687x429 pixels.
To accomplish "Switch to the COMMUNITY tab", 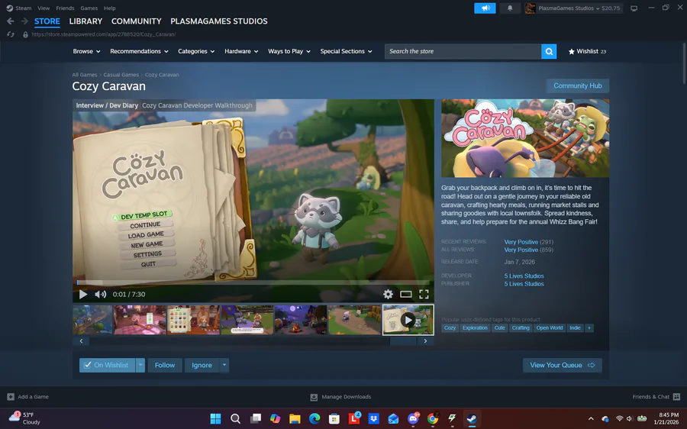I will [137, 21].
